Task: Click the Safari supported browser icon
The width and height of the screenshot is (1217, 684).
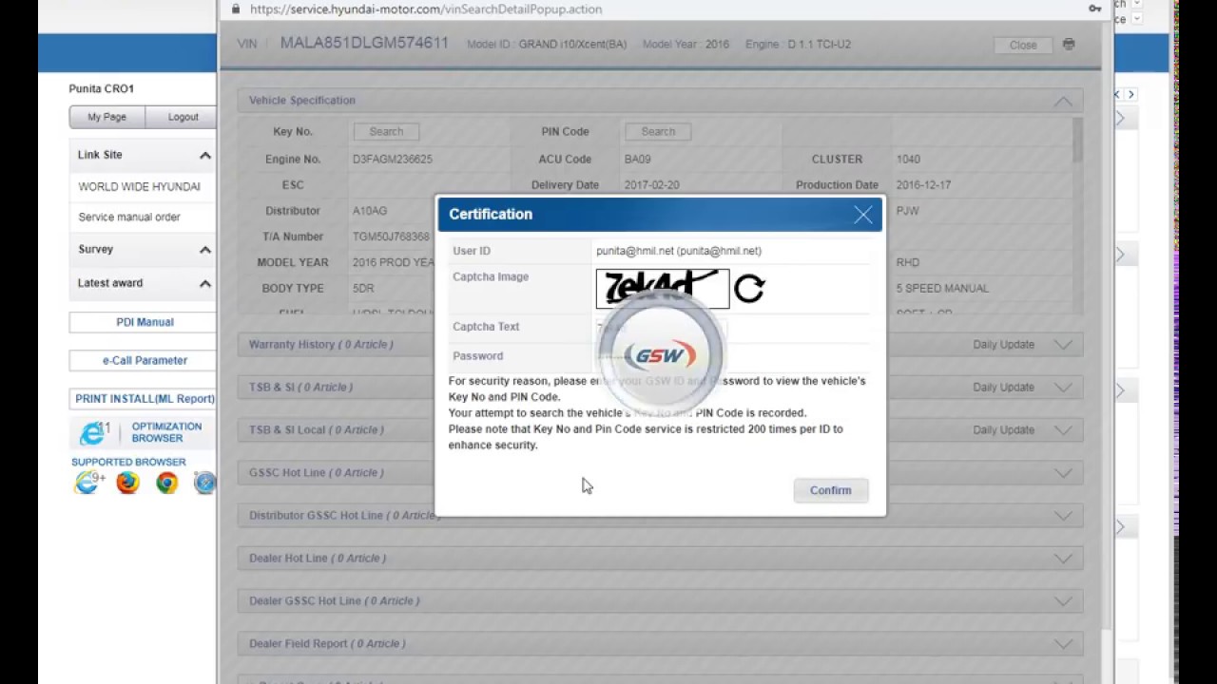Action: point(205,483)
